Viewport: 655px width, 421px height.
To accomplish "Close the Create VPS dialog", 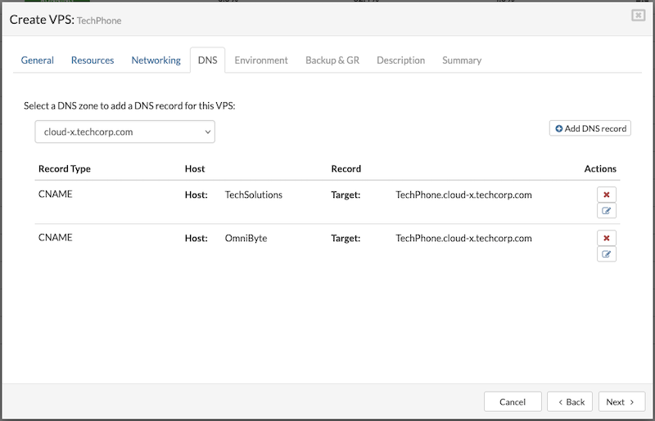I will (x=638, y=16).
